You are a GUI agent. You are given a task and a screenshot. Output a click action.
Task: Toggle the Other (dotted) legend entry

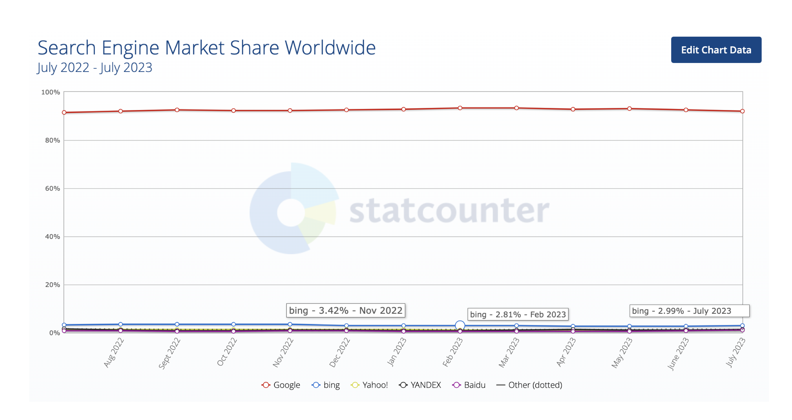(x=529, y=385)
